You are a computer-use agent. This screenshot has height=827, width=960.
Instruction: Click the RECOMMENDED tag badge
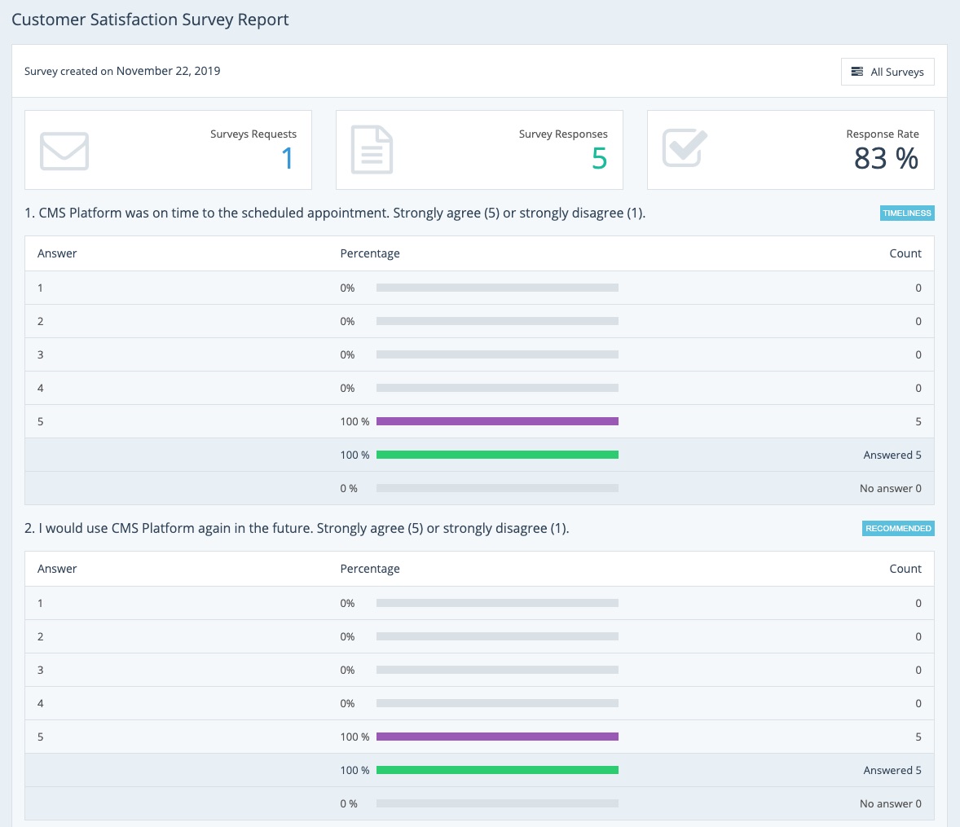898,529
